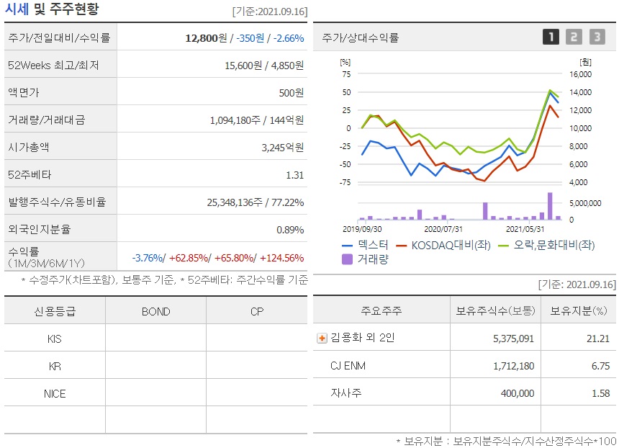619x448 pixels.
Task: Click the 500원 par value
Action: coord(292,93)
